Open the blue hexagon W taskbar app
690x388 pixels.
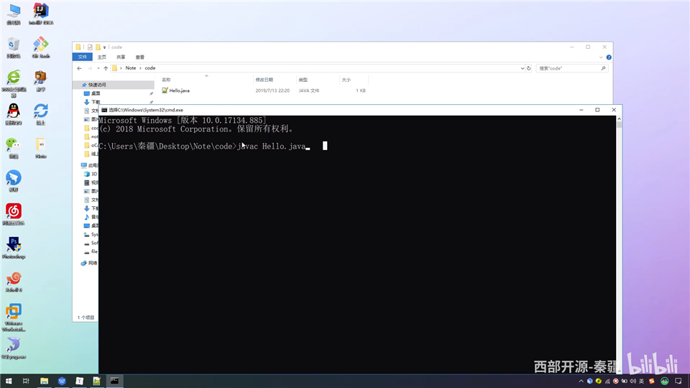coord(62,381)
